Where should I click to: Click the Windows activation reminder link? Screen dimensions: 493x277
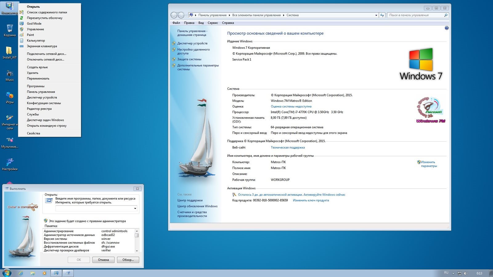point(291,195)
